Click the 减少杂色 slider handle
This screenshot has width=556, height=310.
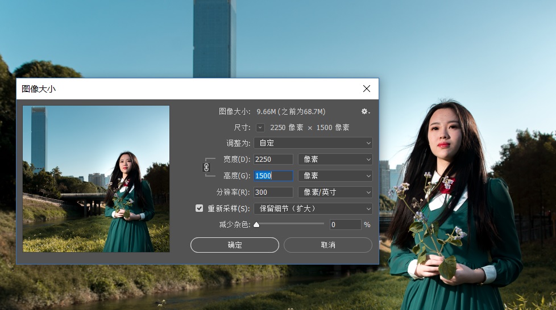tap(256, 225)
